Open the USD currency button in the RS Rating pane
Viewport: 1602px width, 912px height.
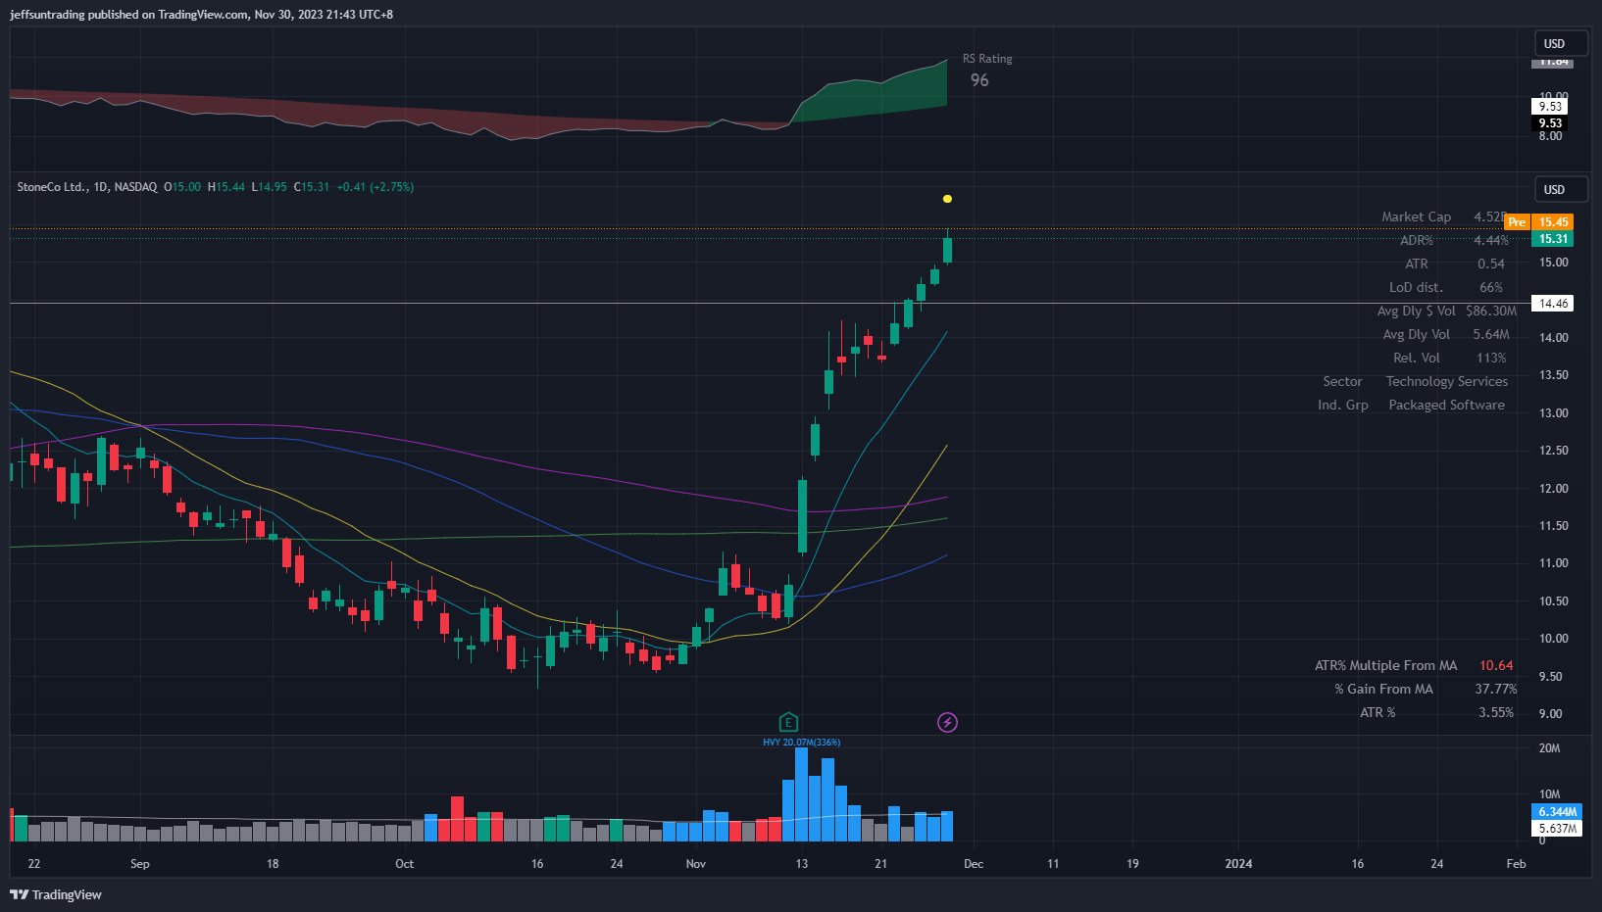click(1562, 43)
